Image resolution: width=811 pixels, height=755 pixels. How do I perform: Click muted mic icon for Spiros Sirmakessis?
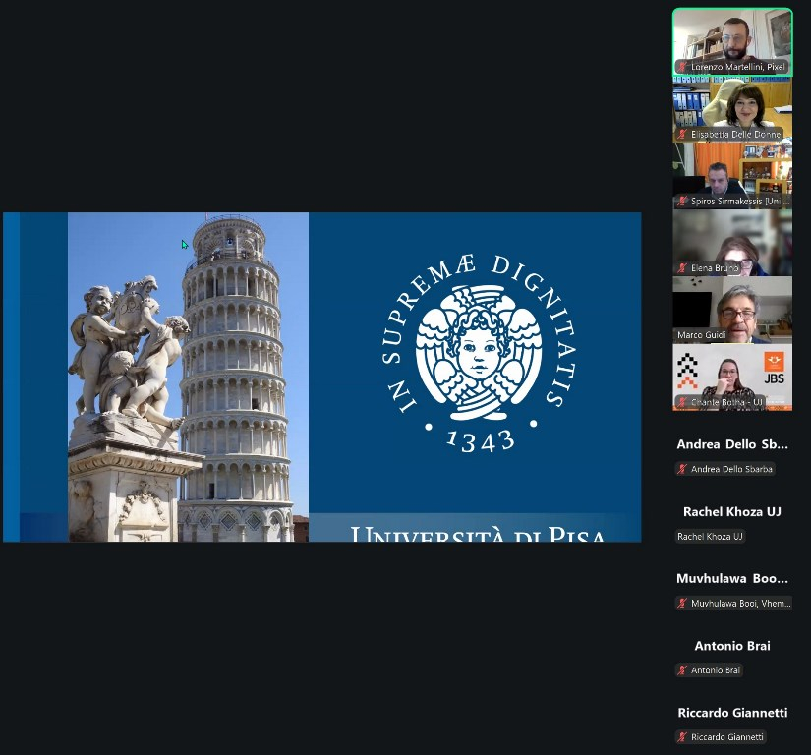click(x=682, y=201)
